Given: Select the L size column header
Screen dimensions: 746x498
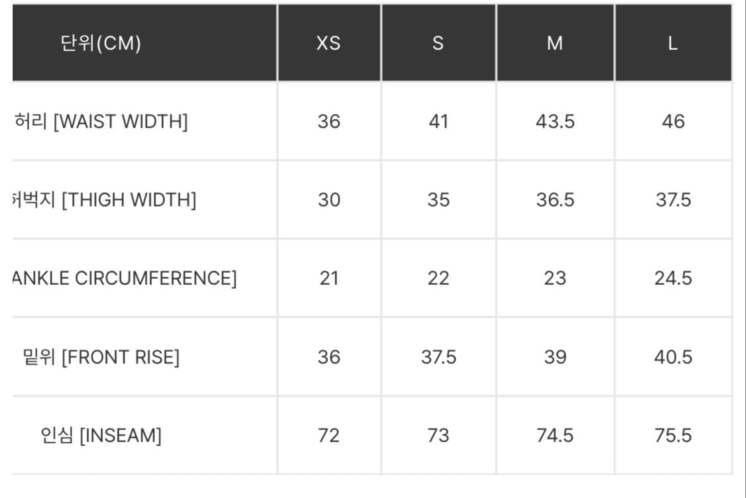Looking at the screenshot, I should pos(673,44).
